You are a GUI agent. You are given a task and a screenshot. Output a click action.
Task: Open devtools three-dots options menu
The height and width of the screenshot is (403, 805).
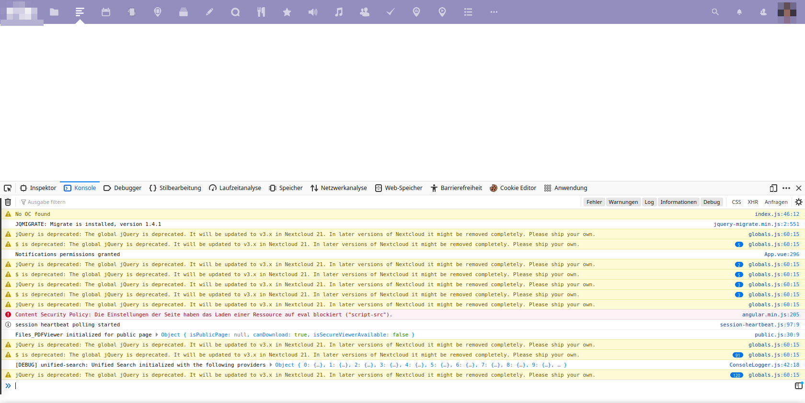(x=786, y=188)
